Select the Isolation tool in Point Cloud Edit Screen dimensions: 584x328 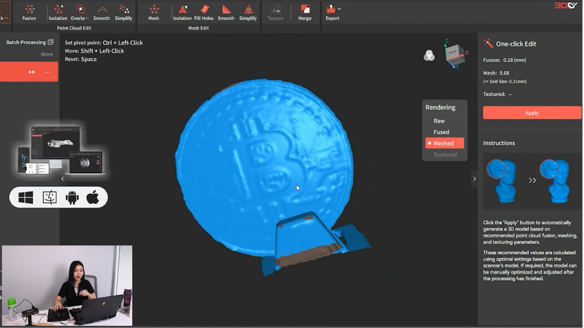pyautogui.click(x=57, y=12)
